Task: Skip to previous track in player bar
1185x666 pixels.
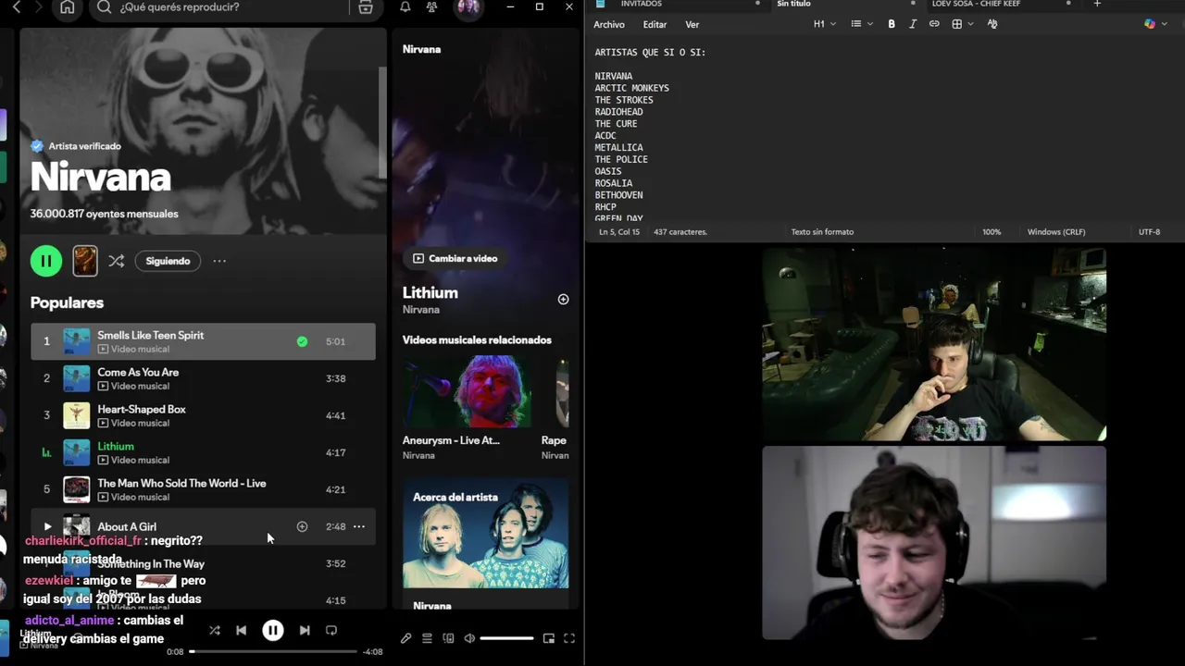Action: point(241,630)
